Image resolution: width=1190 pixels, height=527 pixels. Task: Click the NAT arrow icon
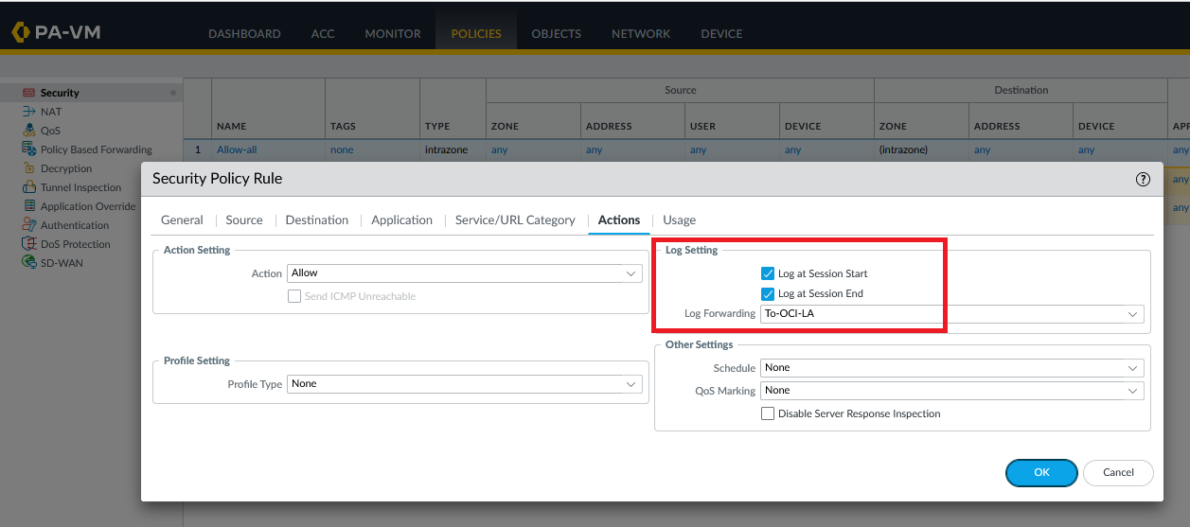(28, 112)
